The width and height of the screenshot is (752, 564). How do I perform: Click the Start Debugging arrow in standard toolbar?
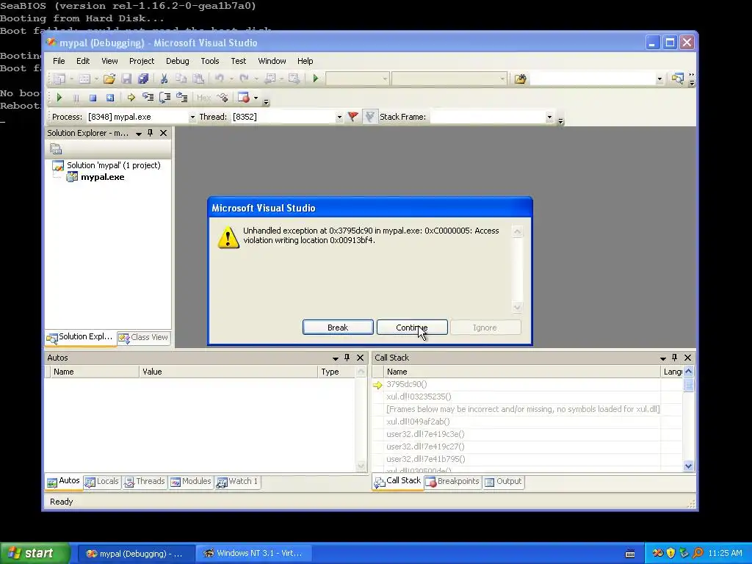click(x=315, y=78)
